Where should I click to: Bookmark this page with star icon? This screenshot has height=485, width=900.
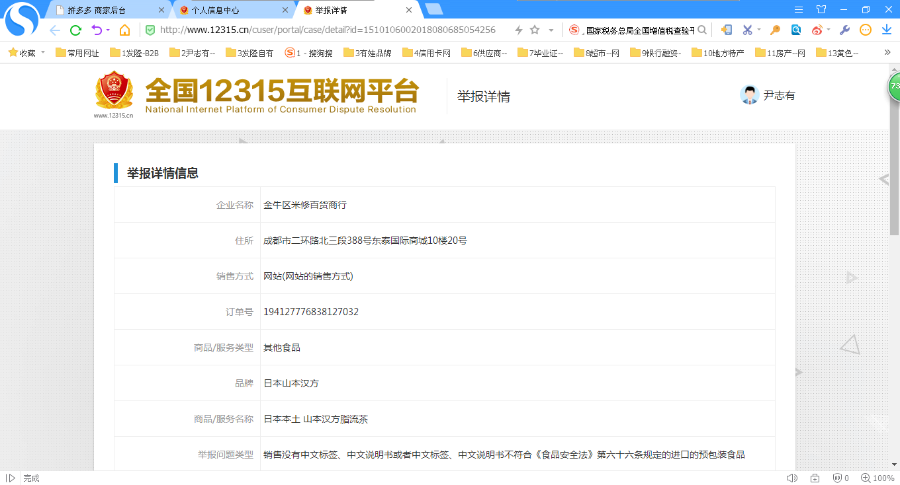[x=535, y=30]
